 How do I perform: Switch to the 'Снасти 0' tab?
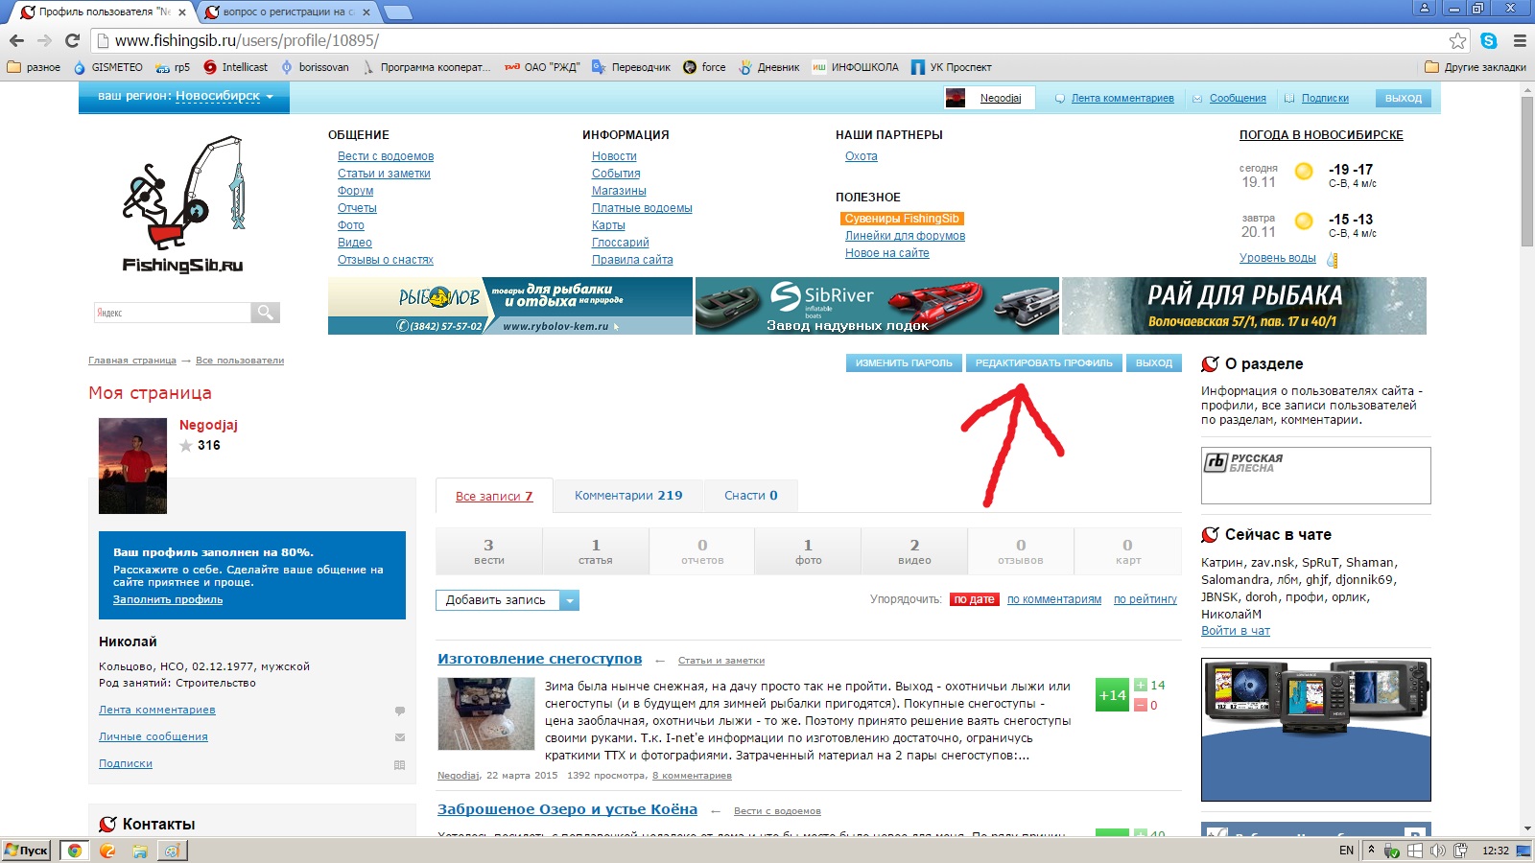(x=750, y=496)
